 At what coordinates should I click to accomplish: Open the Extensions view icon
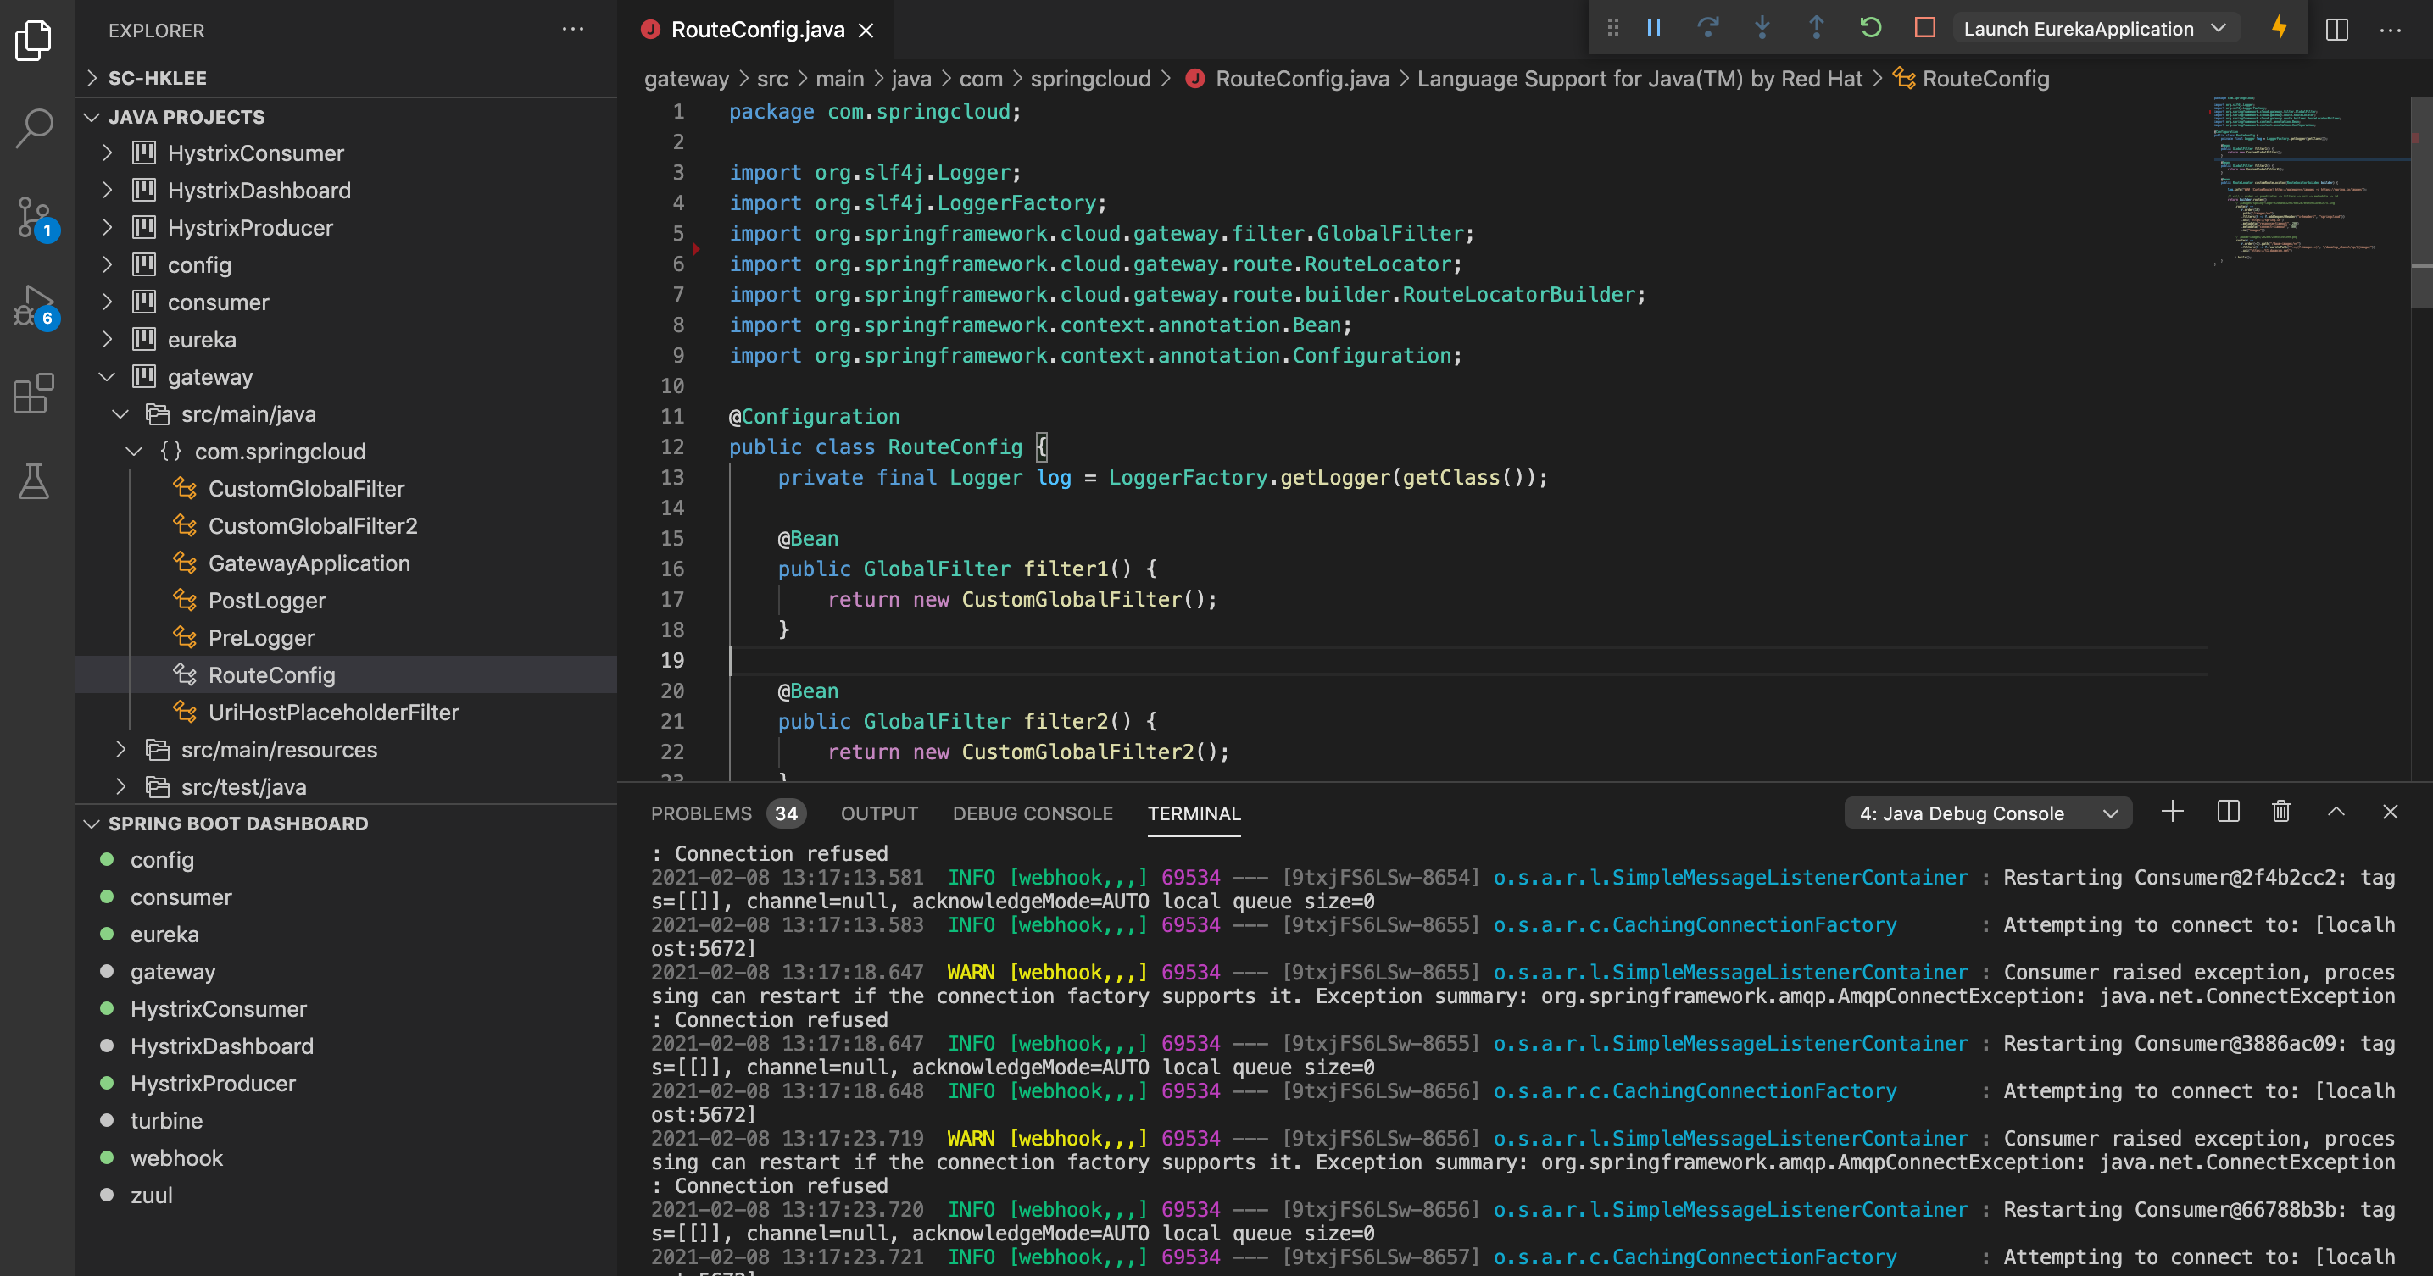[x=35, y=392]
